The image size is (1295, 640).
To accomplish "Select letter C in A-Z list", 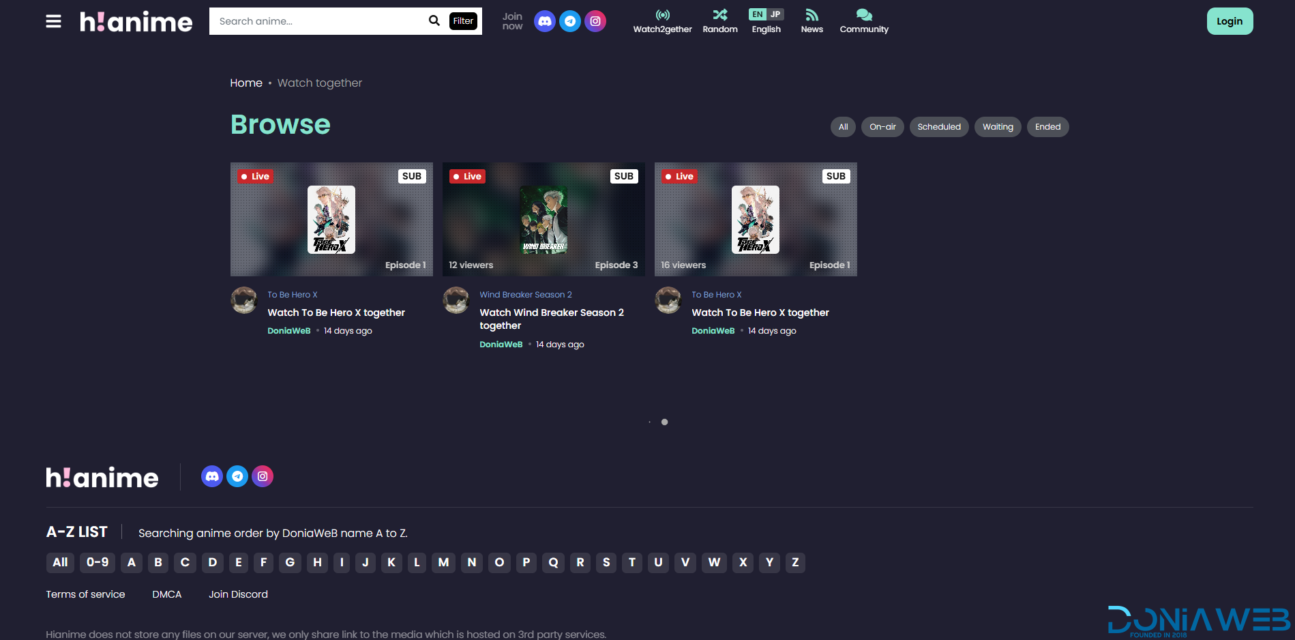I will [185, 562].
